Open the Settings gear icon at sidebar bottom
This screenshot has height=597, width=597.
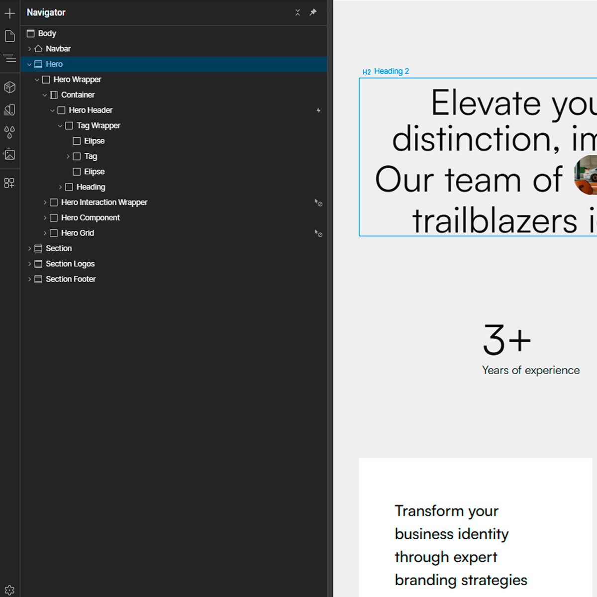tap(9, 590)
